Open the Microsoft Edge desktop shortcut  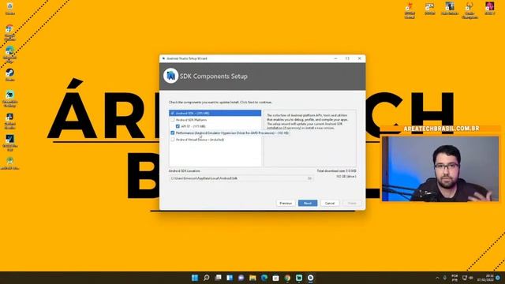click(x=10, y=54)
